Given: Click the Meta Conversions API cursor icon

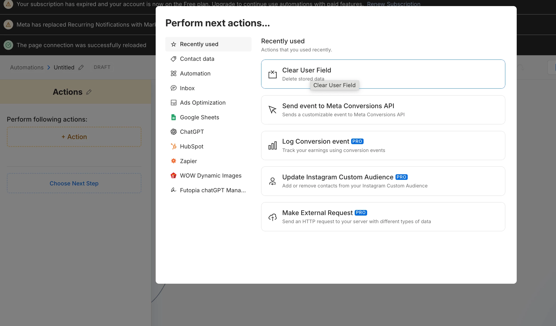Looking at the screenshot, I should point(273,110).
